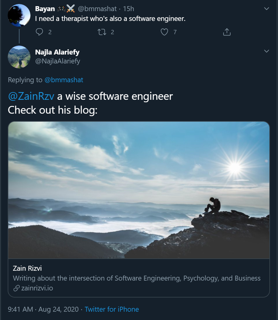Expand the chevron menu on Najla's reply
The image size is (278, 320).
click(x=266, y=51)
